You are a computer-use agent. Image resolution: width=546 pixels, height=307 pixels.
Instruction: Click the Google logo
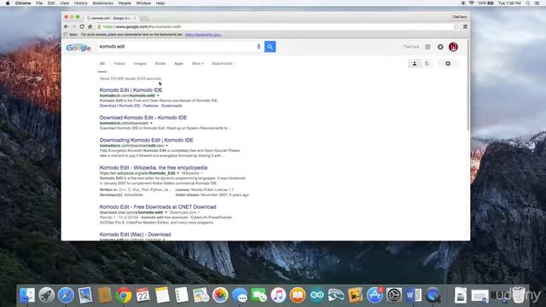tap(78, 48)
